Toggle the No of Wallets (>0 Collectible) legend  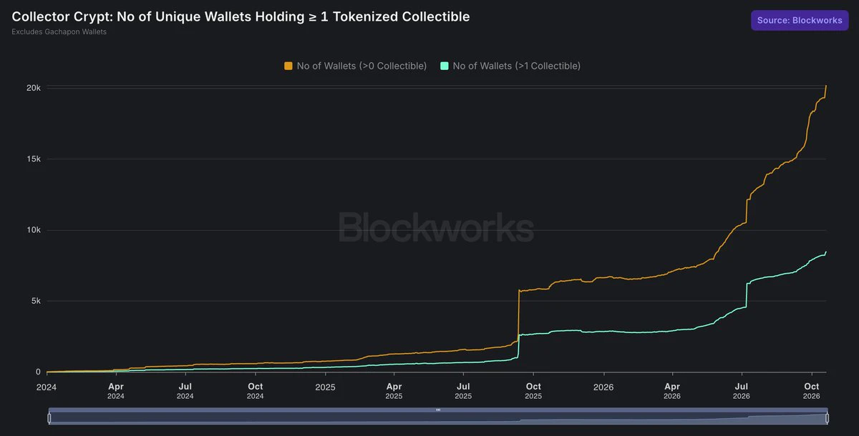click(355, 66)
